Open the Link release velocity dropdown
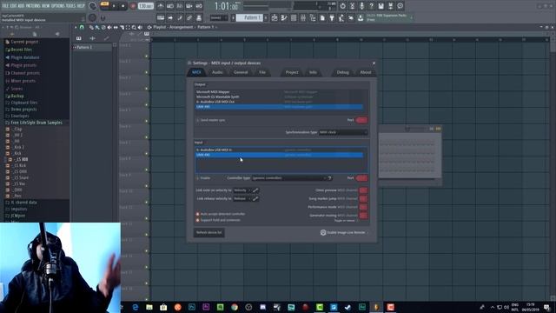 point(242,199)
